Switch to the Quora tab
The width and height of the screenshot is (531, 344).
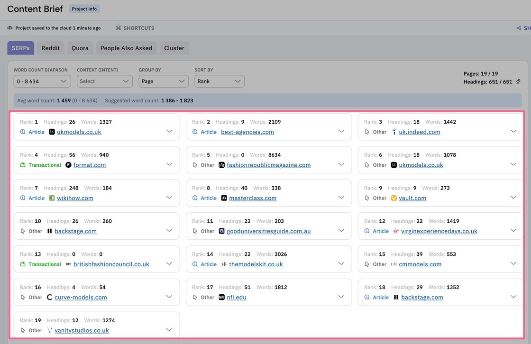tap(80, 48)
